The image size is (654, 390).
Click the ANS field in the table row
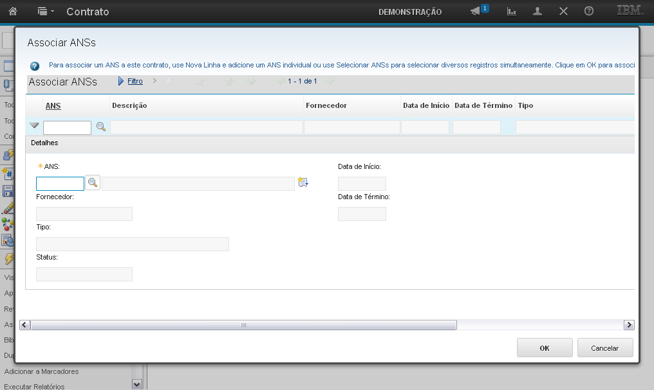67,128
